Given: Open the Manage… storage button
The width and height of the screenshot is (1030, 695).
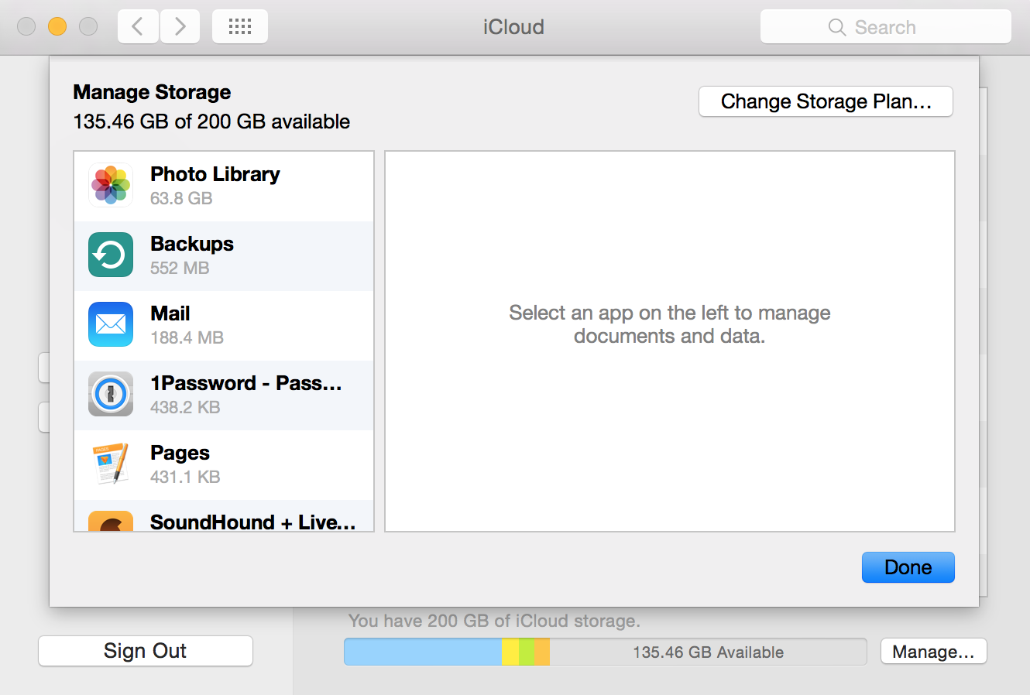Looking at the screenshot, I should (933, 652).
